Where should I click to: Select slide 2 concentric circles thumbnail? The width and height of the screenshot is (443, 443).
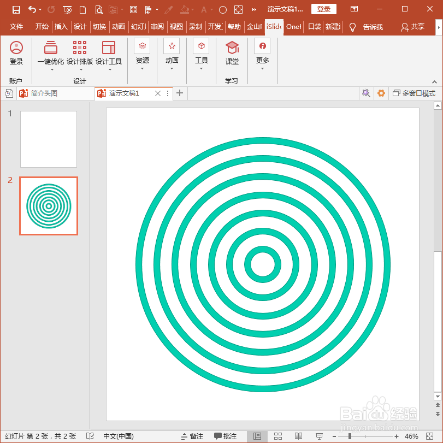pyautogui.click(x=49, y=206)
